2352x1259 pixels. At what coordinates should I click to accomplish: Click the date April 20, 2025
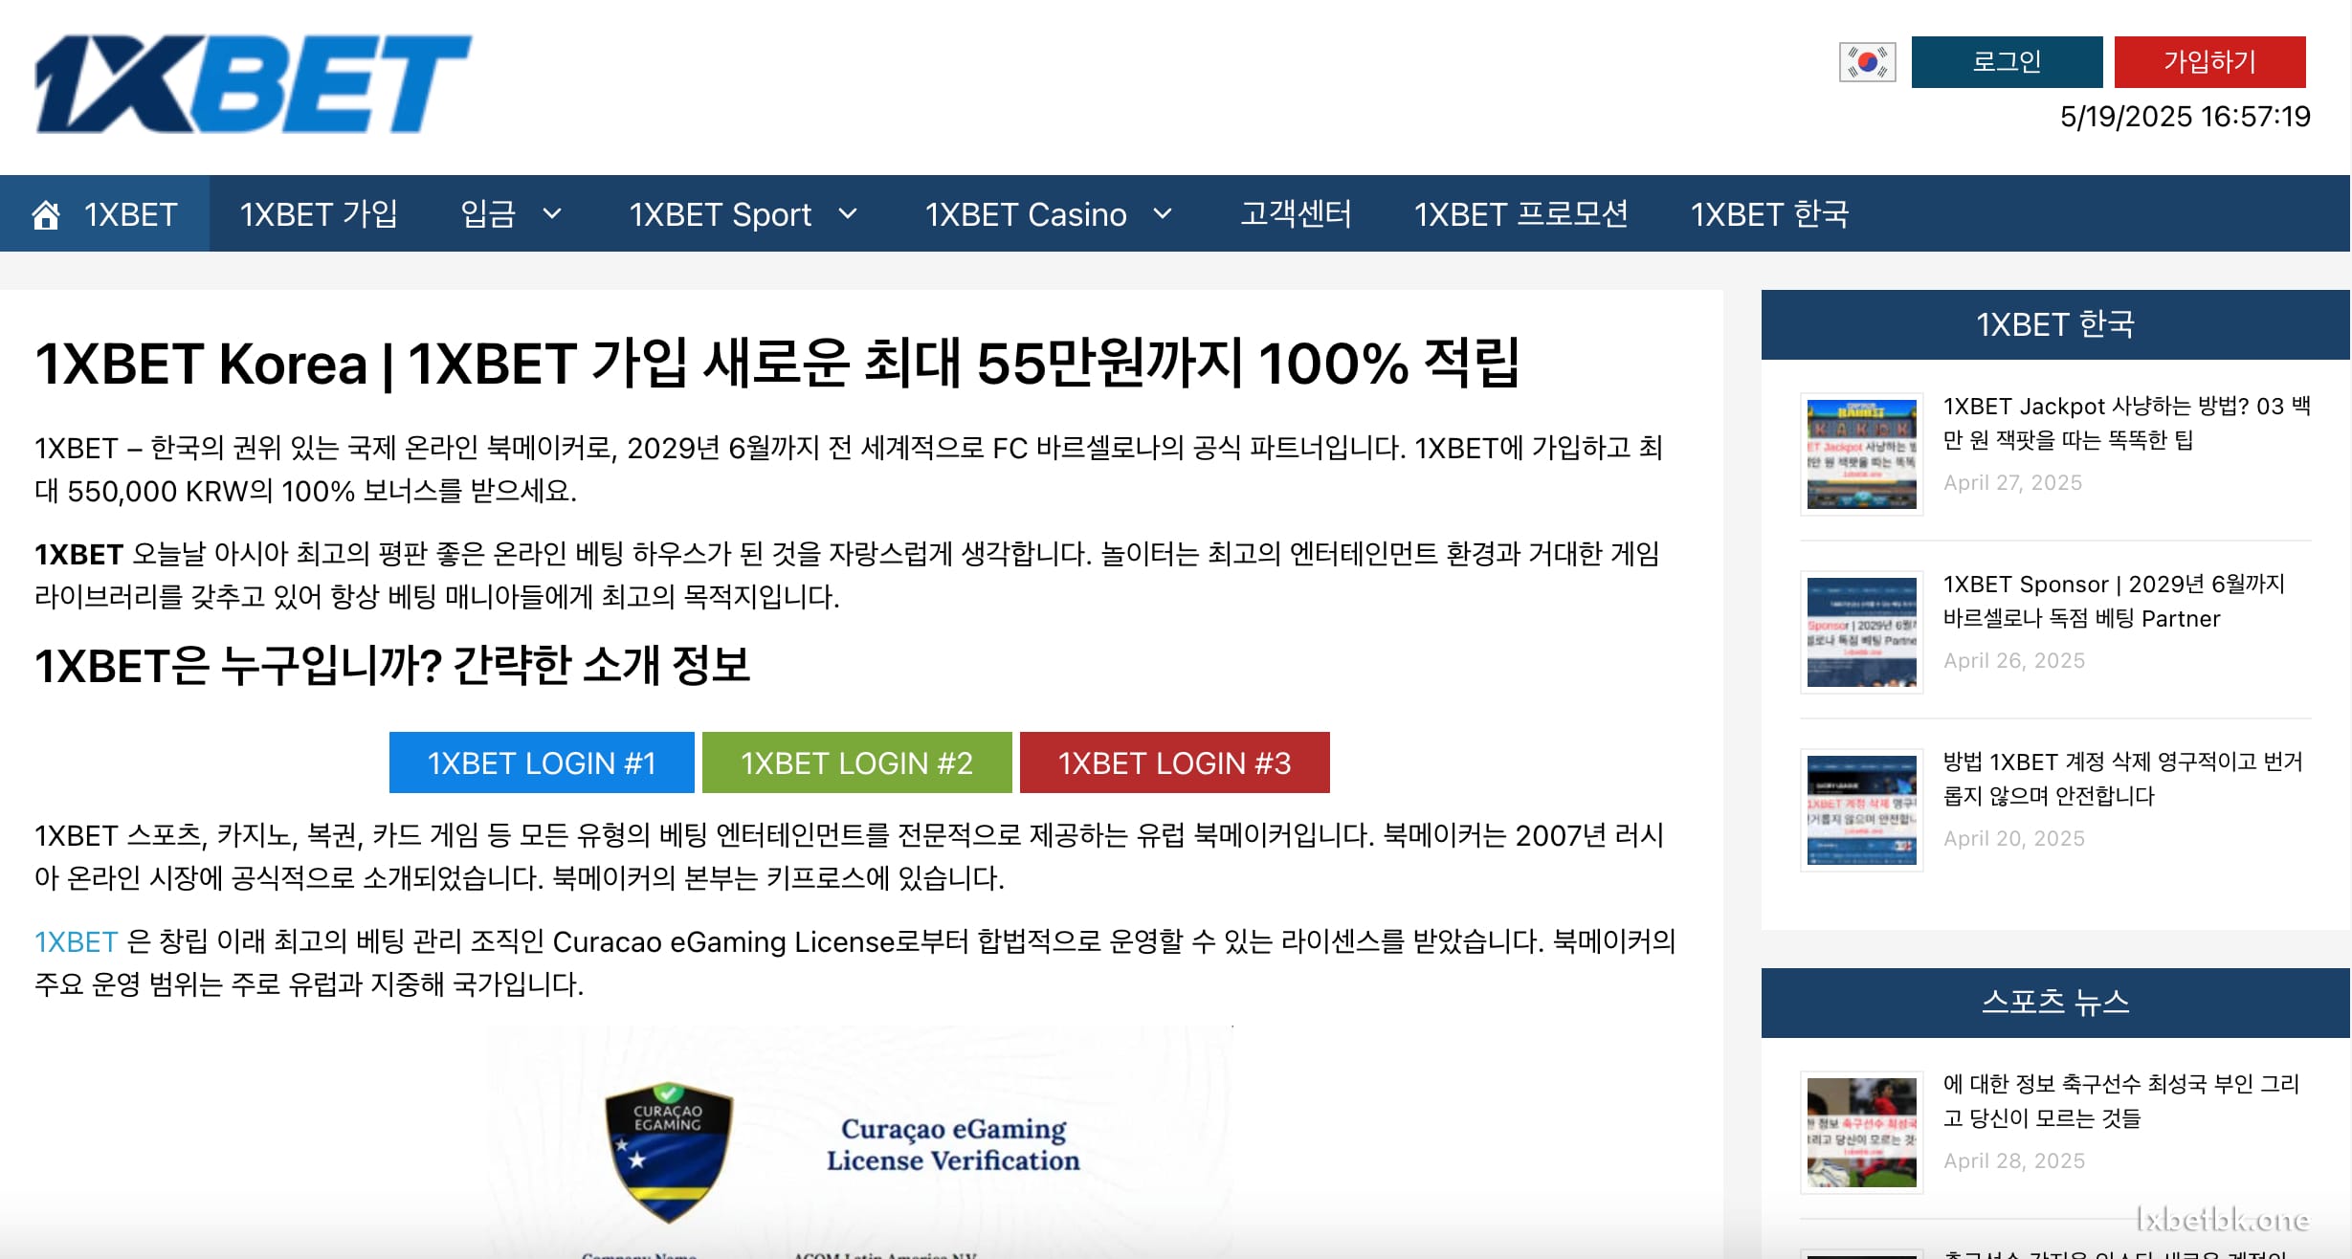click(x=2013, y=838)
